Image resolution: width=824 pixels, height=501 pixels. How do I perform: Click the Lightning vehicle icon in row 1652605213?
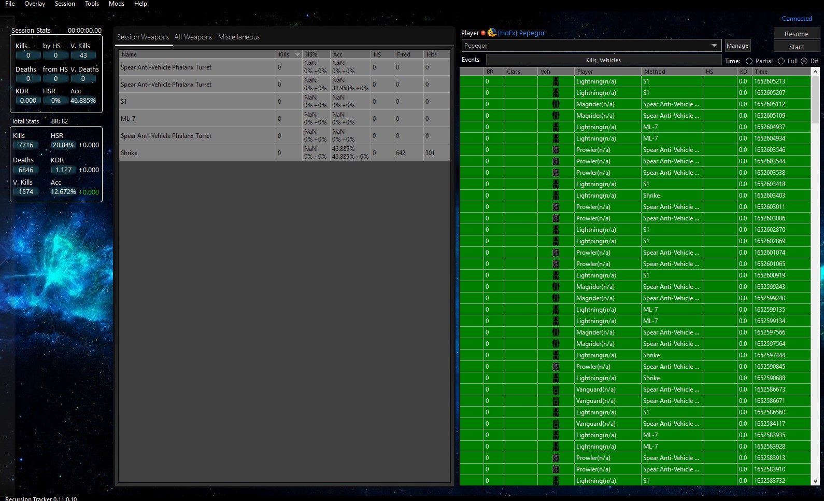[x=556, y=81]
